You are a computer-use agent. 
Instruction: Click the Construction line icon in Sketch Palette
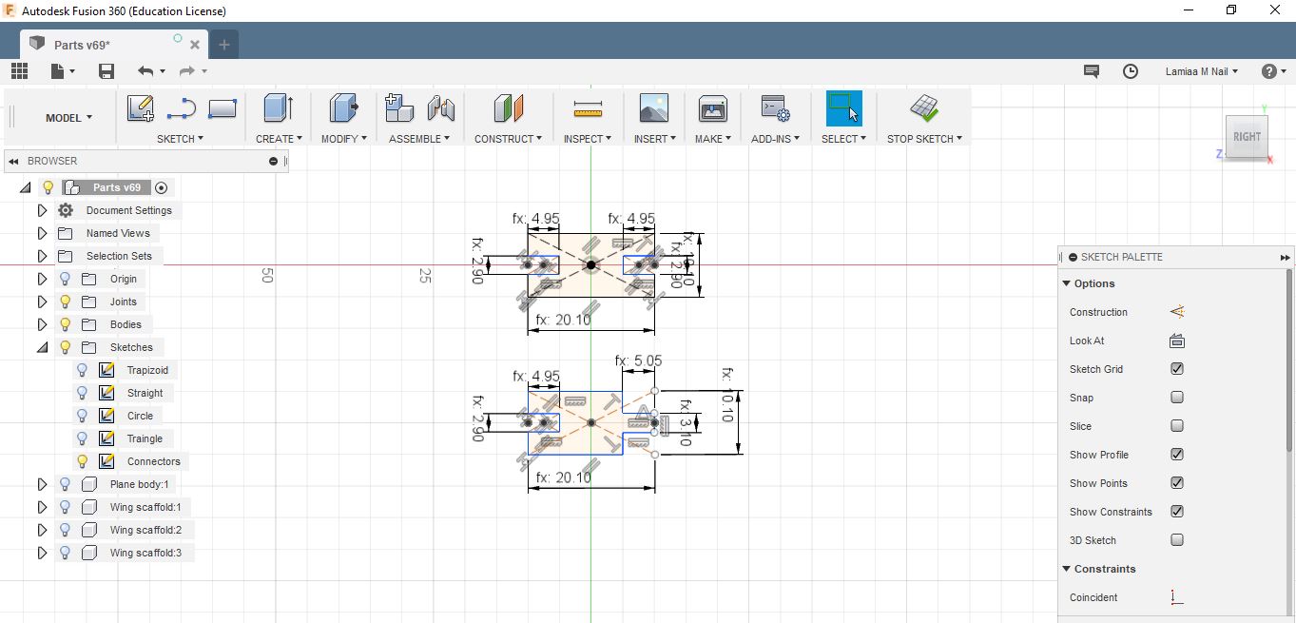coord(1177,312)
